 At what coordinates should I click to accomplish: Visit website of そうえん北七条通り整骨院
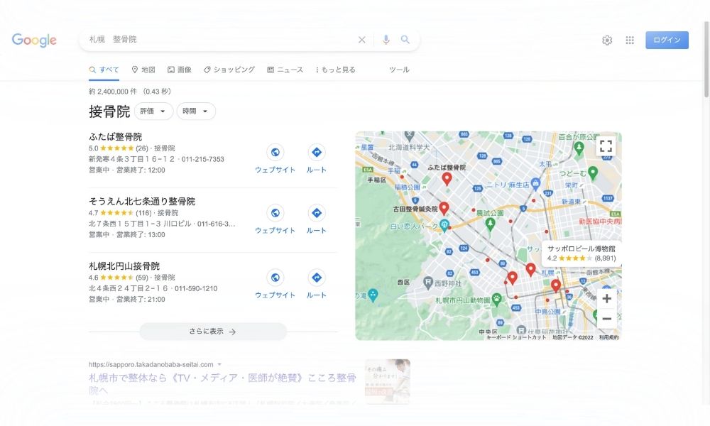click(x=275, y=219)
